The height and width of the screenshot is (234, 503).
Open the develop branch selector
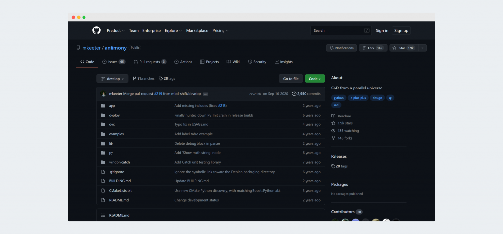(112, 79)
